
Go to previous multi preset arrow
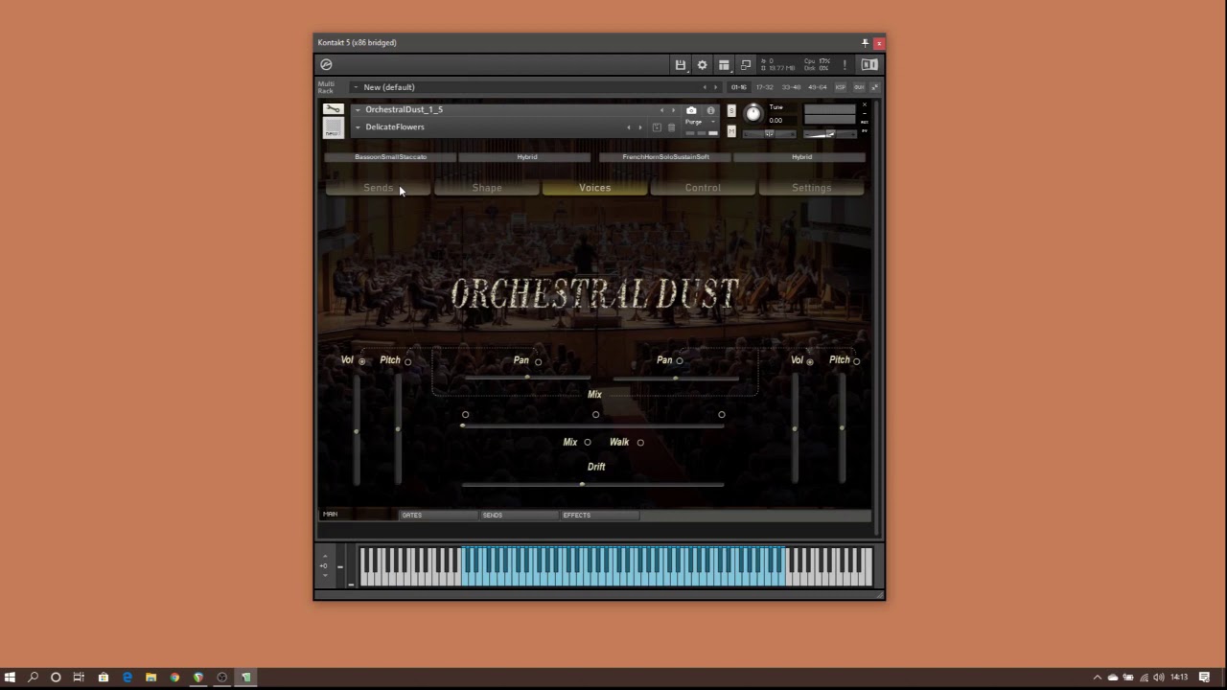click(705, 87)
